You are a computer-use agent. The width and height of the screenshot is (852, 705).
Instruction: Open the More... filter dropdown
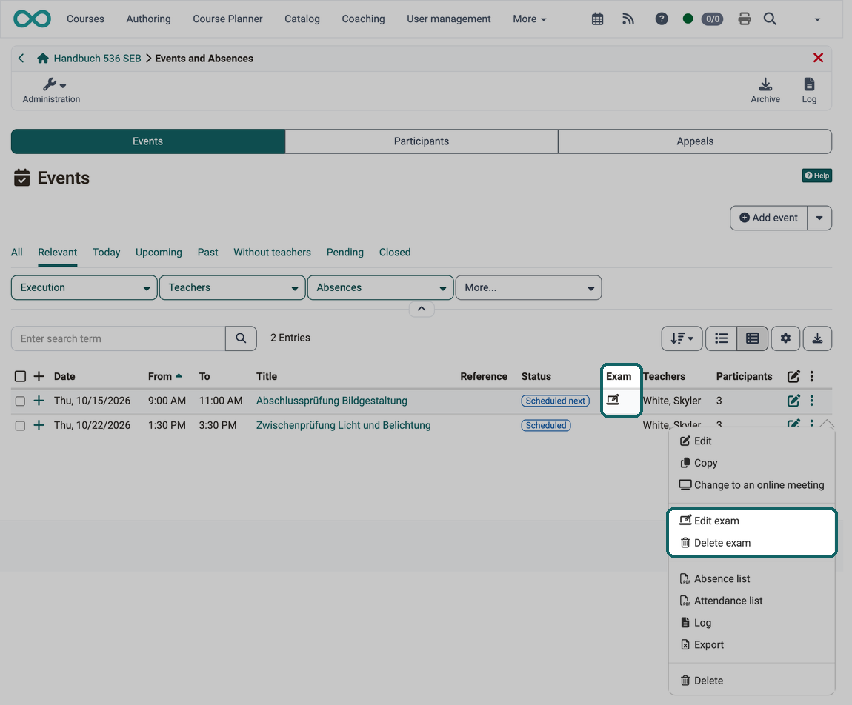click(x=529, y=287)
